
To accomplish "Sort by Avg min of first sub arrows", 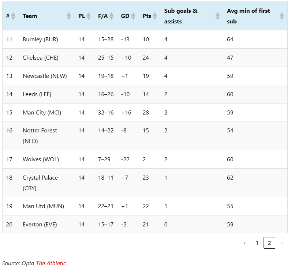I will pos(281,16).
